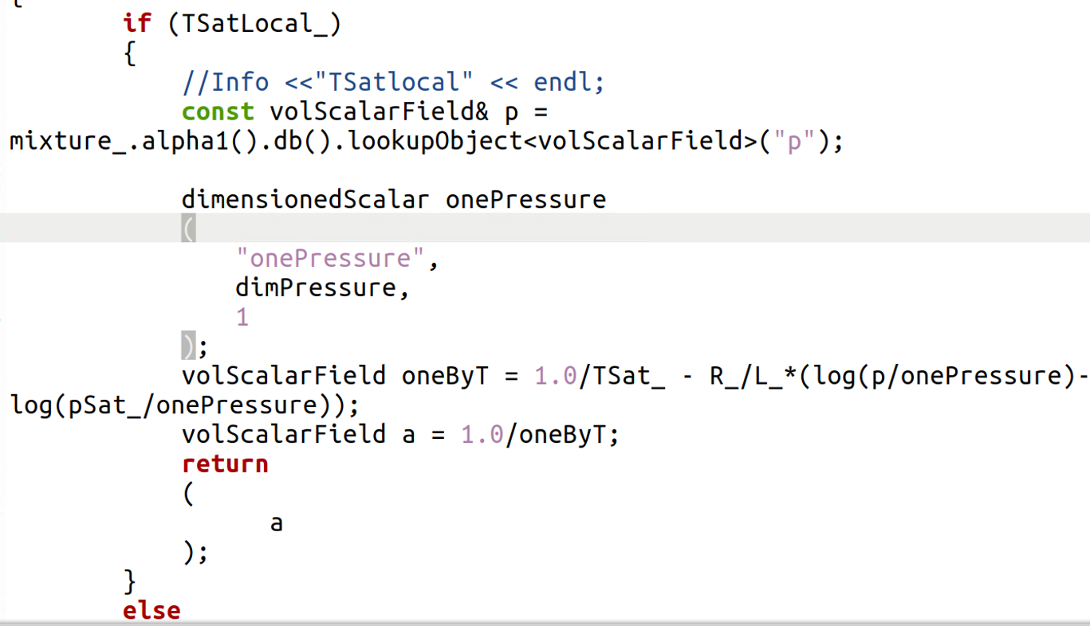Click the 'const' keyword
This screenshot has width=1090, height=626.
[218, 112]
